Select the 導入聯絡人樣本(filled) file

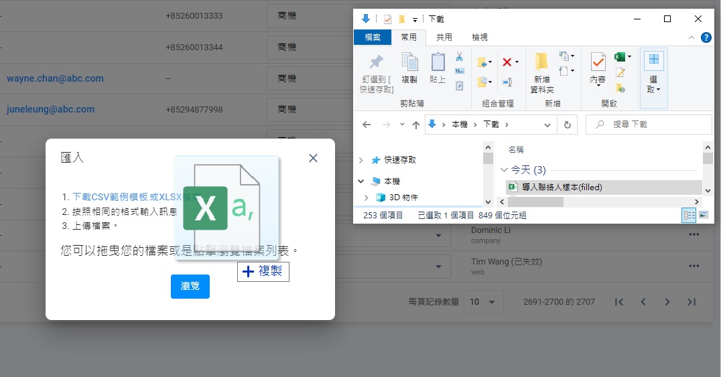(x=603, y=187)
